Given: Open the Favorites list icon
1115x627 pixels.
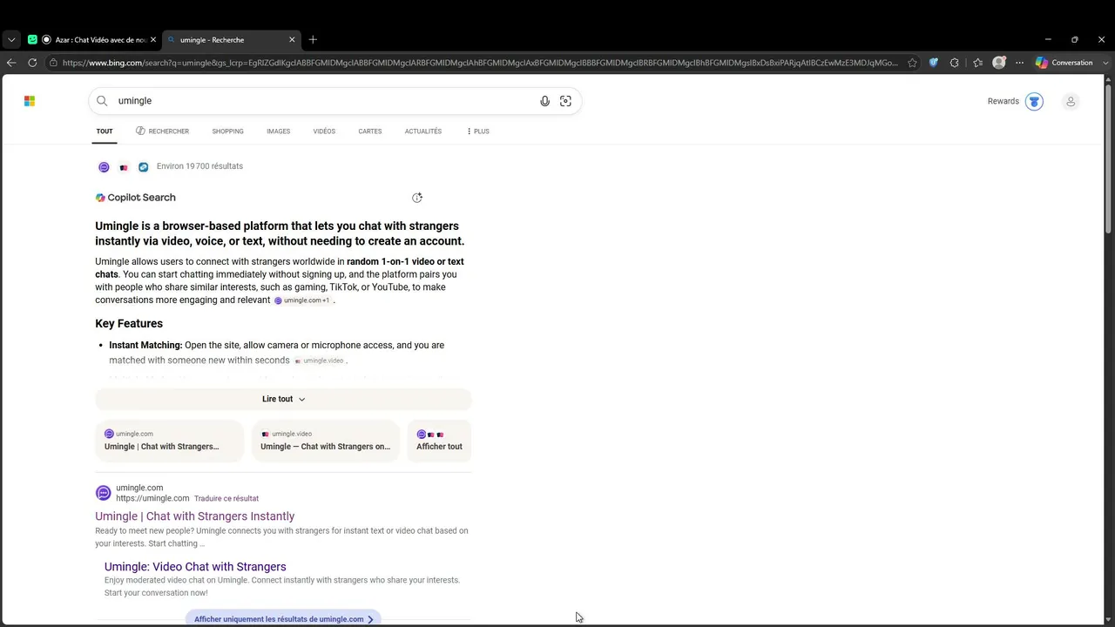Looking at the screenshot, I should coord(977,63).
